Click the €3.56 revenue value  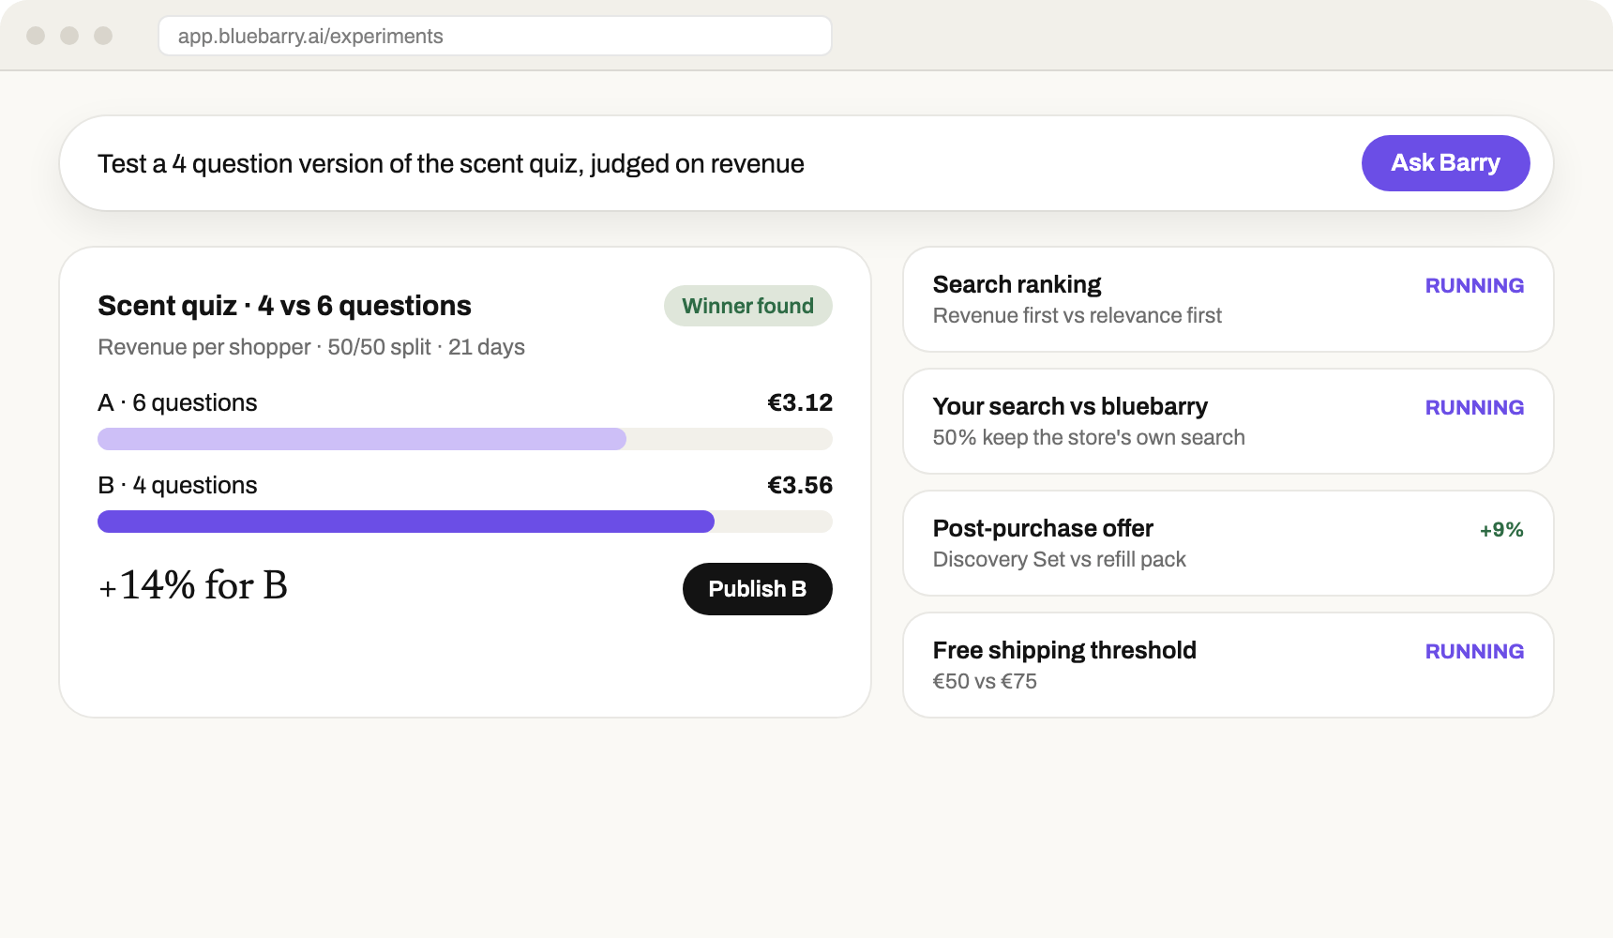(800, 485)
